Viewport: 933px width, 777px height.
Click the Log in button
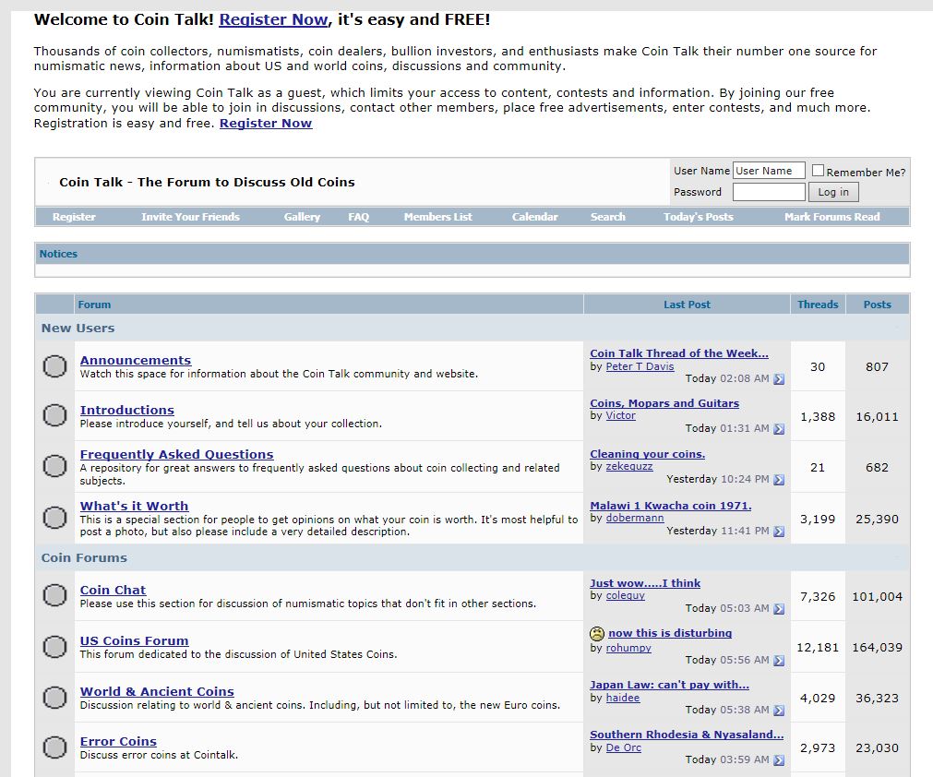pyautogui.click(x=833, y=192)
